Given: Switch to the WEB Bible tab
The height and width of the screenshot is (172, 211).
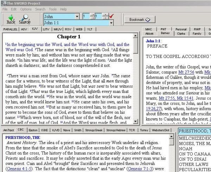Looking at the screenshot, I should (x=79, y=29).
